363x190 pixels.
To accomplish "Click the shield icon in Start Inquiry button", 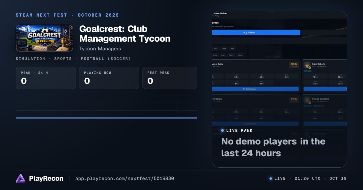I will 244,89.
